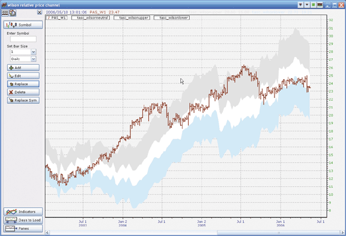Image resolution: width=346 pixels, height=236 pixels.
Task: Click the horizontal scrollbar thumb below chart
Action: [278, 232]
